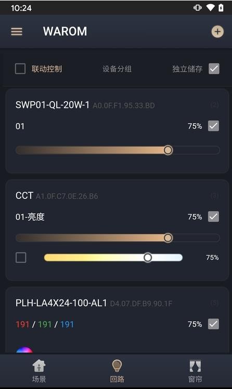Check the CCT color temperature checkbox

(21, 258)
